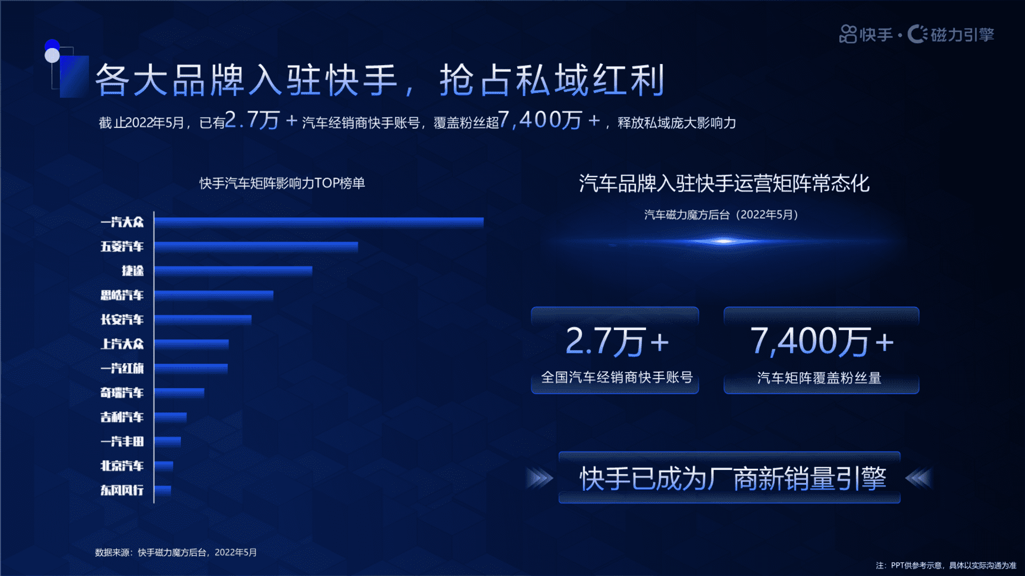
Task: Click the 汽车品牌入驻快手运营矩阵常态化 heading
Action: [x=724, y=183]
